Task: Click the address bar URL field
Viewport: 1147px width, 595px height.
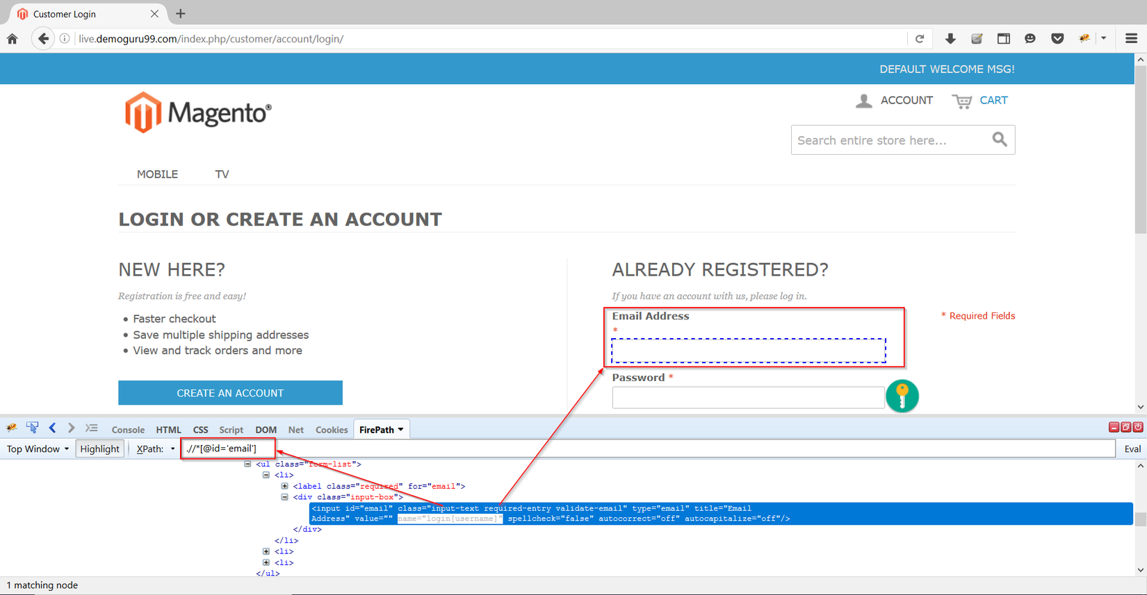Action: click(490, 39)
